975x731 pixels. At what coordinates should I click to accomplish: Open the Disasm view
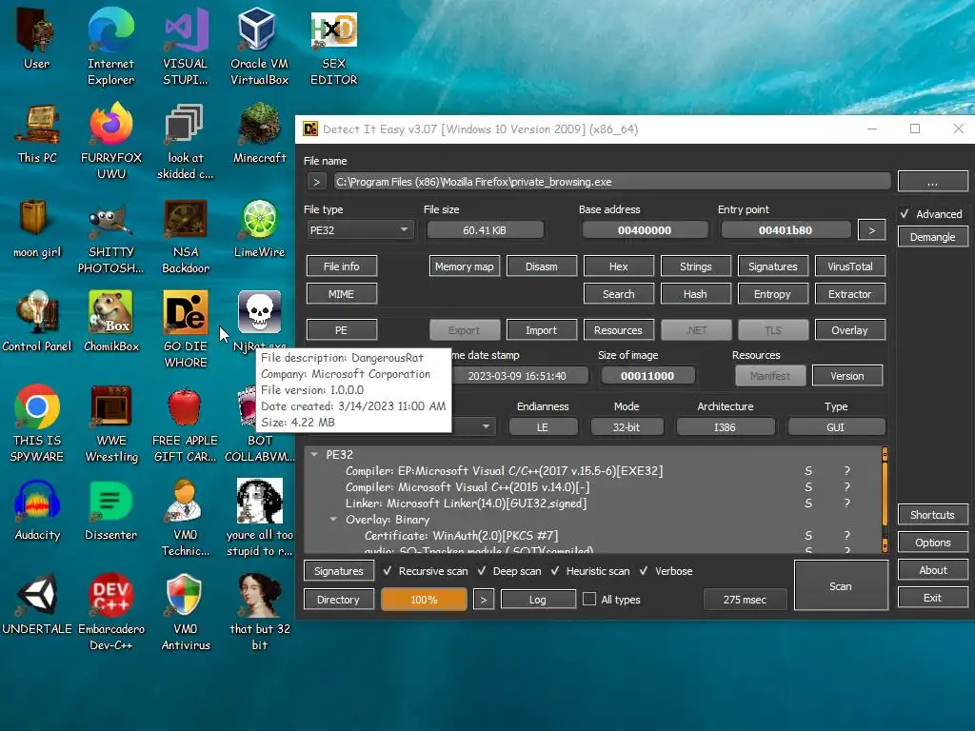[x=542, y=267]
